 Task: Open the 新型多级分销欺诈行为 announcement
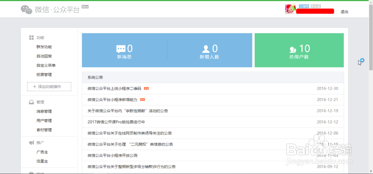point(132,167)
